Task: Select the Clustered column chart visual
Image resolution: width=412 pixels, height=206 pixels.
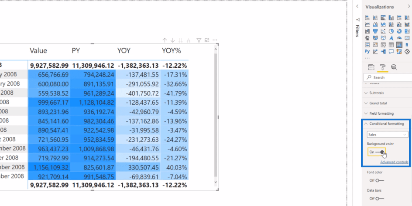Action: (x=391, y=18)
